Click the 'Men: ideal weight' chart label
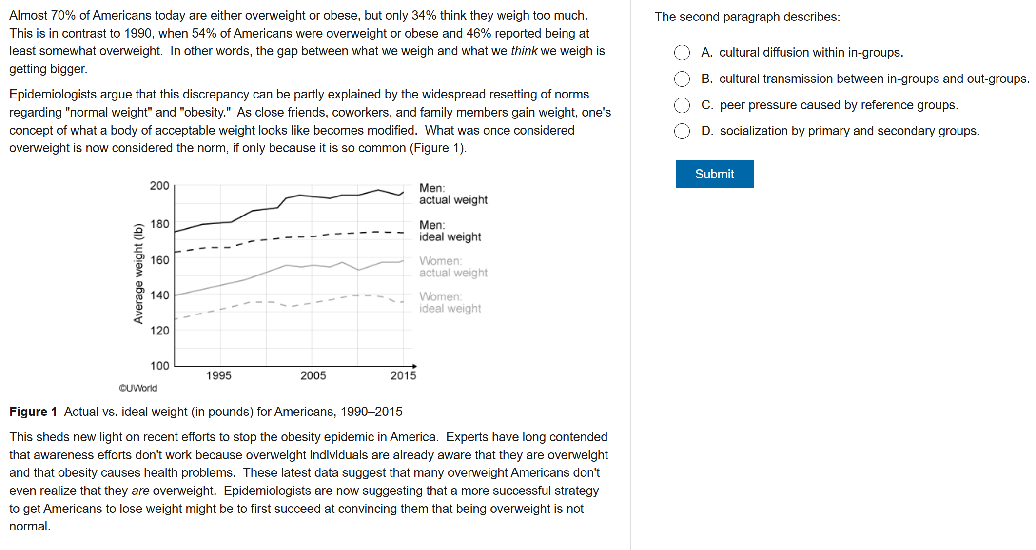The width and height of the screenshot is (1036, 550). (450, 231)
